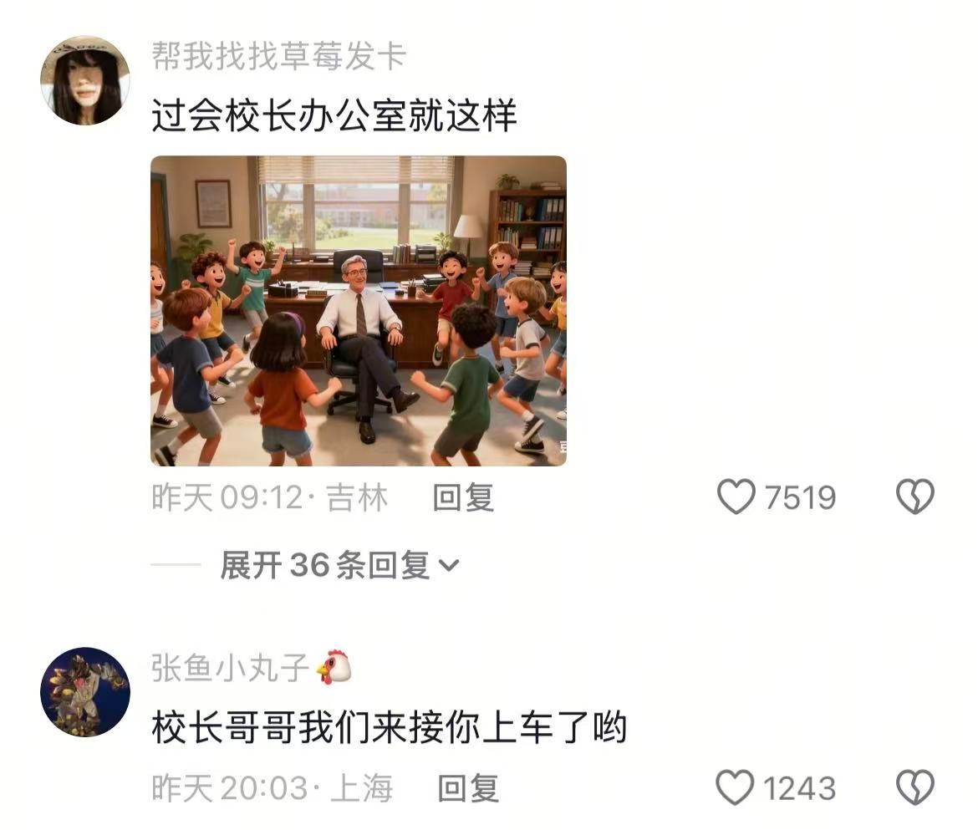The image size is (978, 830).
Task: Tap the 7519 like count
Action: point(800,497)
